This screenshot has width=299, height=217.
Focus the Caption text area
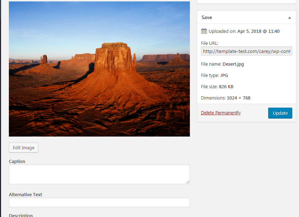click(99, 174)
